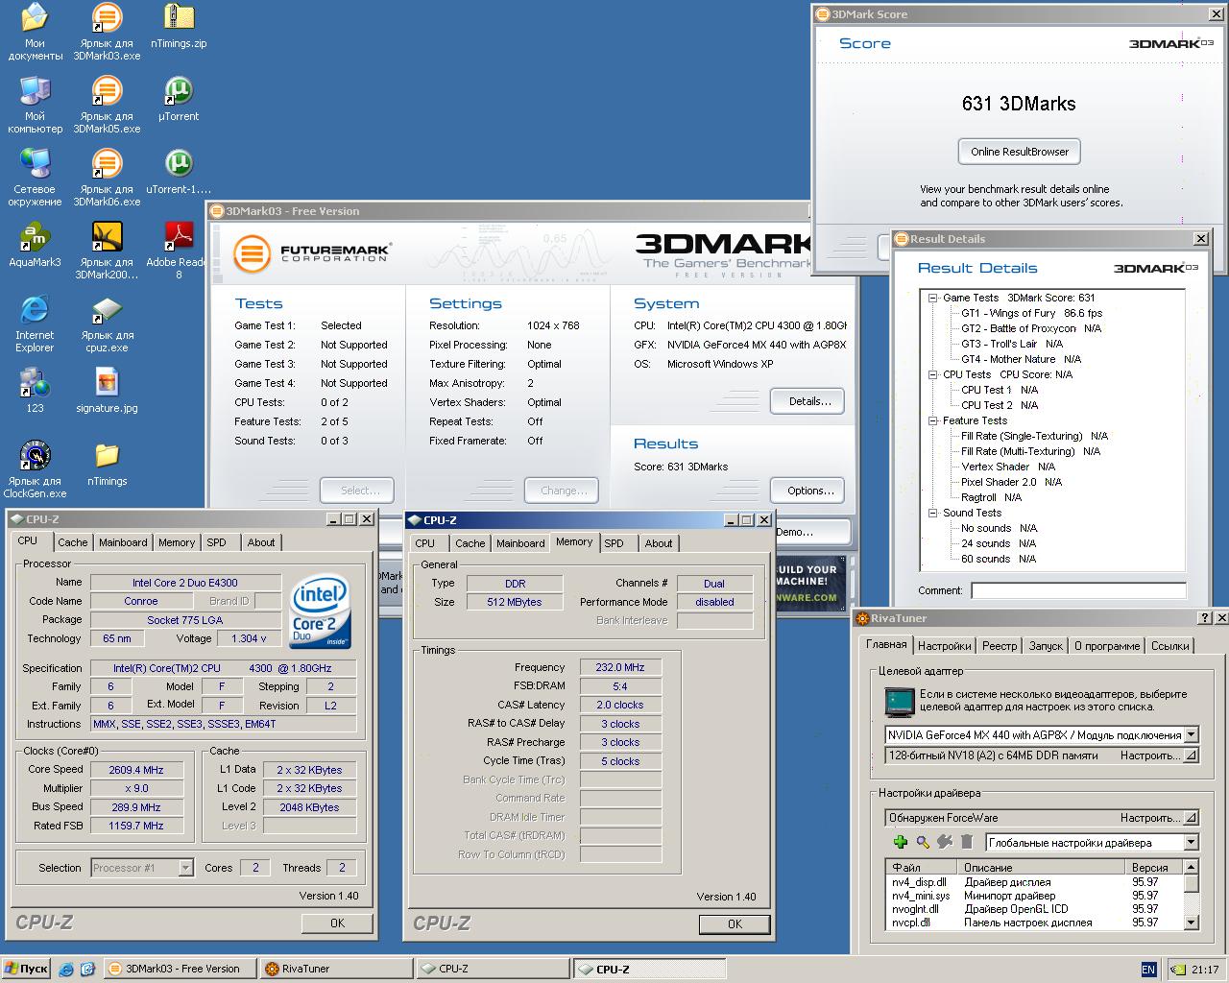Collapse the Game Tests tree node
This screenshot has width=1229, height=983.
932,298
